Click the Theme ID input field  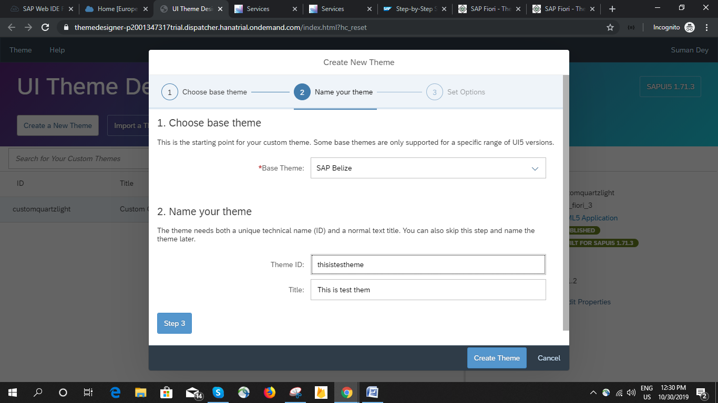tap(428, 264)
